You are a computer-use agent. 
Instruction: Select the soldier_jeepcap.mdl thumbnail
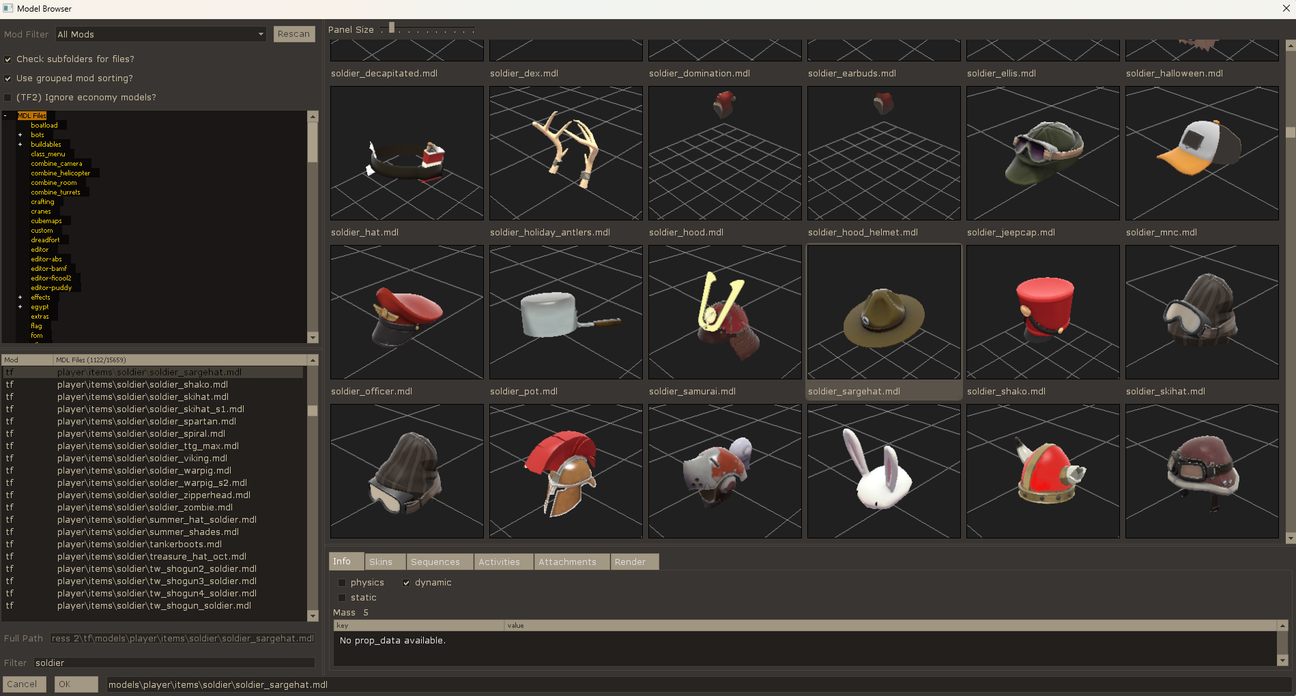click(1043, 153)
